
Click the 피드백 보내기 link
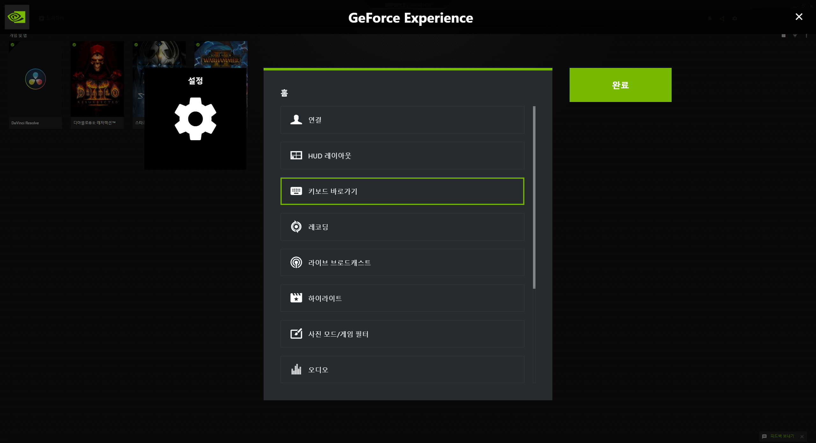point(782,436)
